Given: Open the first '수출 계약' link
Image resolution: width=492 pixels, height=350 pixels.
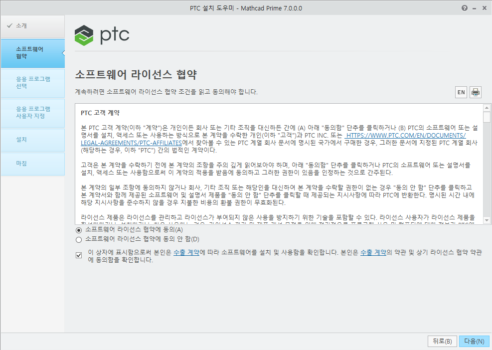Looking at the screenshot, I should click(186, 252).
